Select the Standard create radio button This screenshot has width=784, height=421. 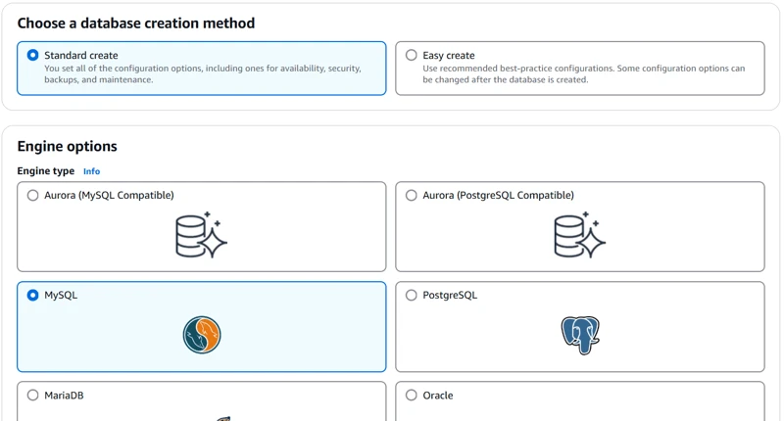click(33, 56)
